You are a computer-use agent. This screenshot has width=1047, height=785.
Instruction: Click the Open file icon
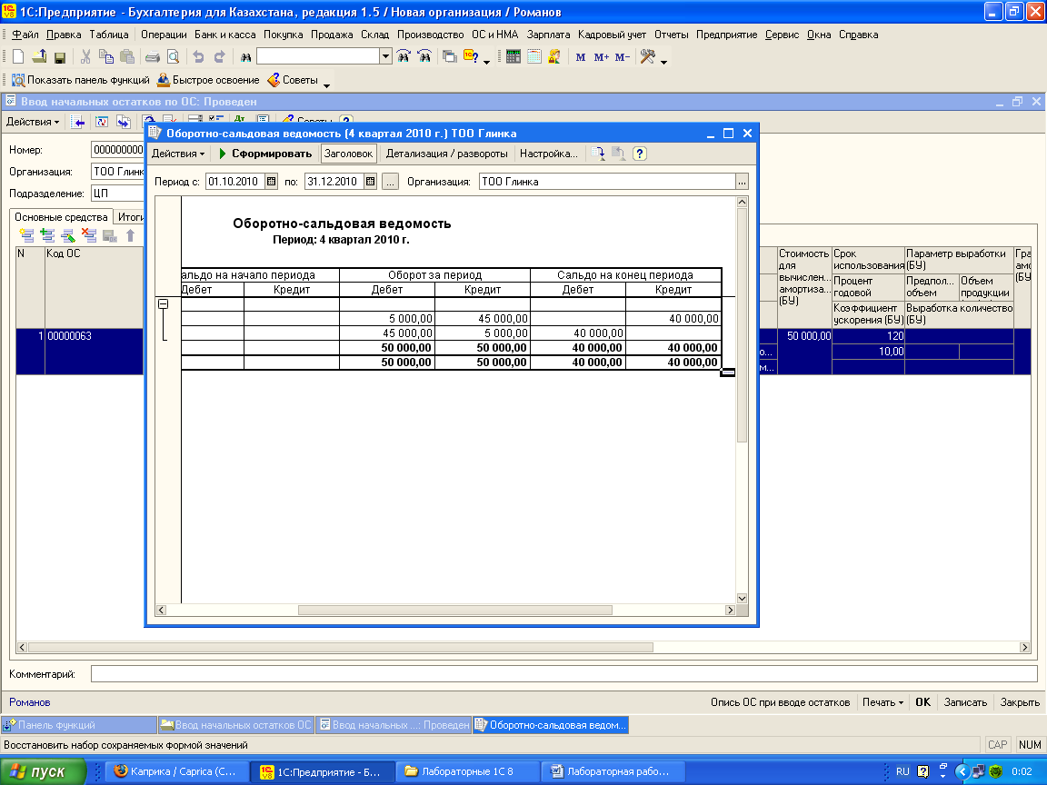tap(39, 56)
